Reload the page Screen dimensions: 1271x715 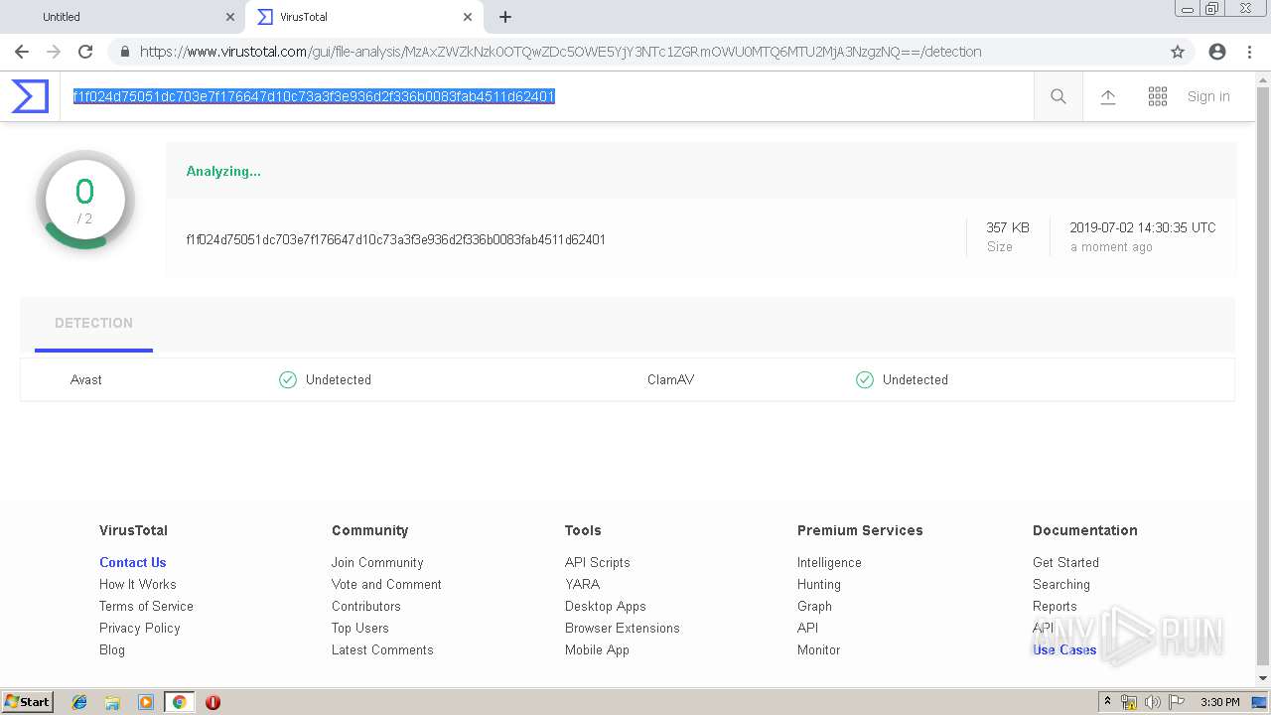(x=85, y=52)
